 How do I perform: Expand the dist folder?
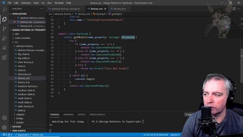27,34
